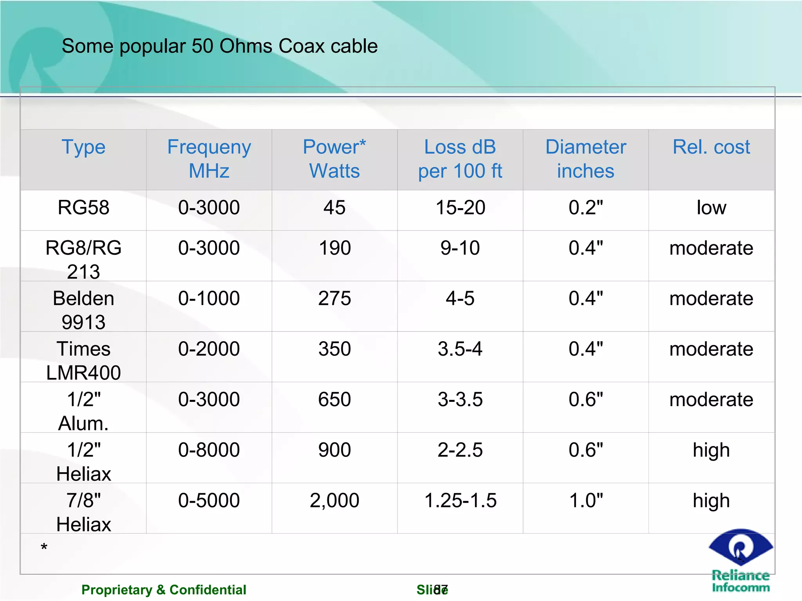
Task: Select the Type column header
Action: click(83, 148)
